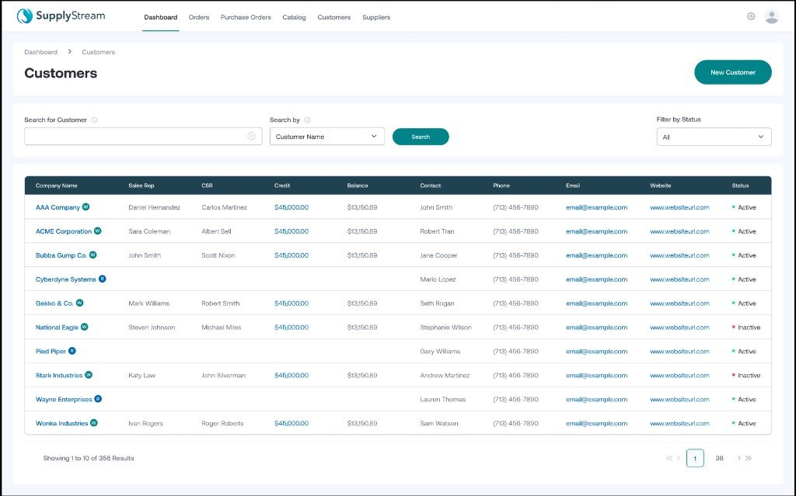The height and width of the screenshot is (496, 796).
Task: Click sales rep Daniel Hernandez
Action: tap(155, 207)
